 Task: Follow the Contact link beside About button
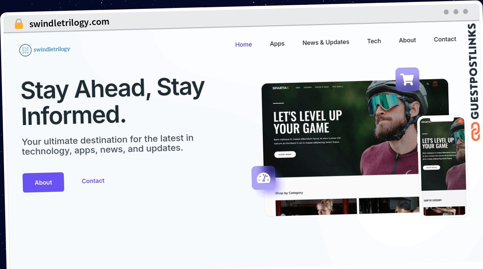93,181
